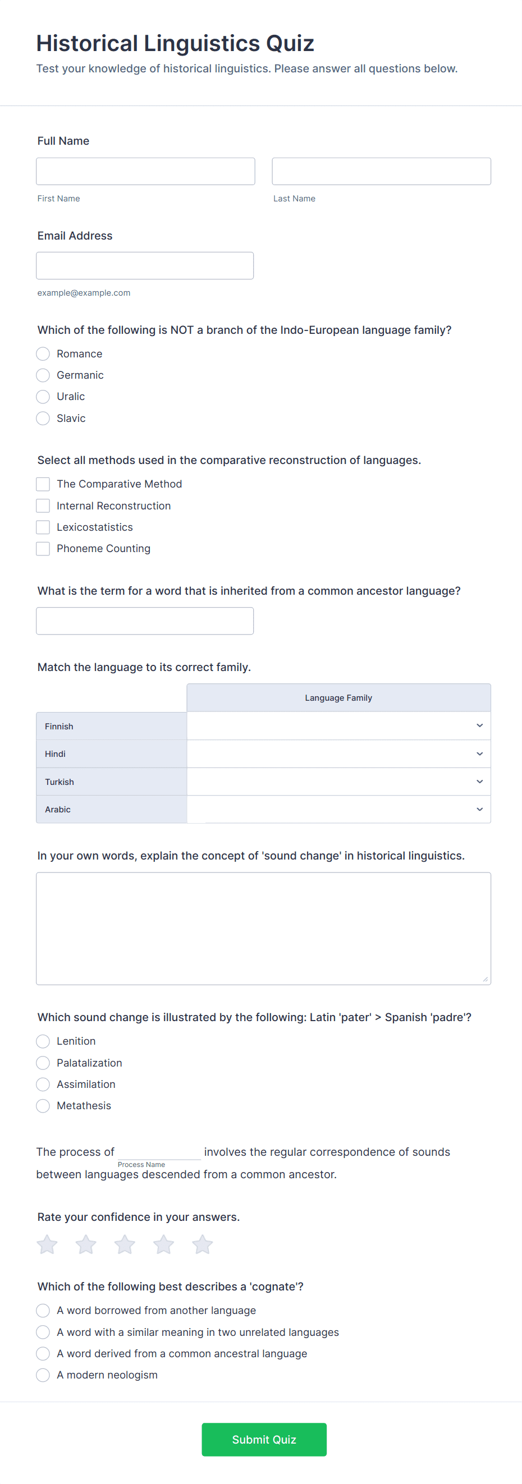Rate confidence with the first star
Image resolution: width=522 pixels, height=1484 pixels.
[47, 1244]
